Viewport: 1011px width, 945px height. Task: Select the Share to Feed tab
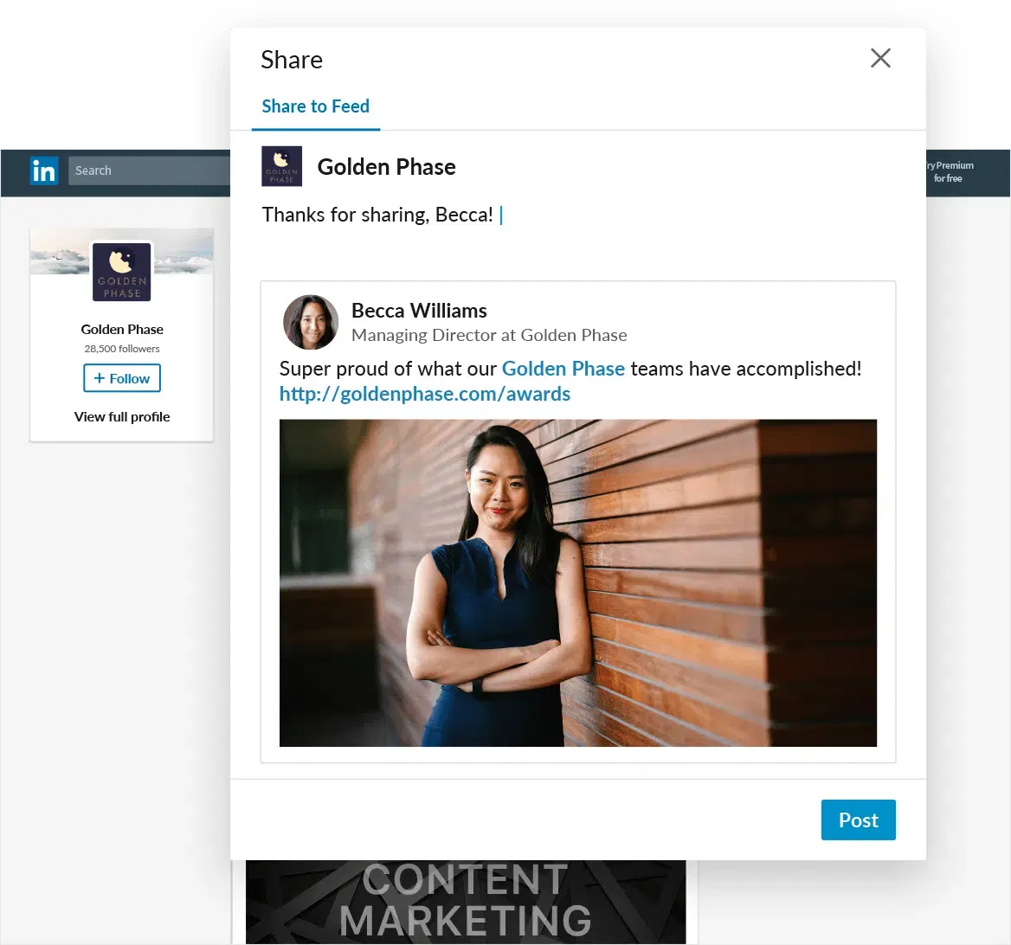[x=315, y=106]
